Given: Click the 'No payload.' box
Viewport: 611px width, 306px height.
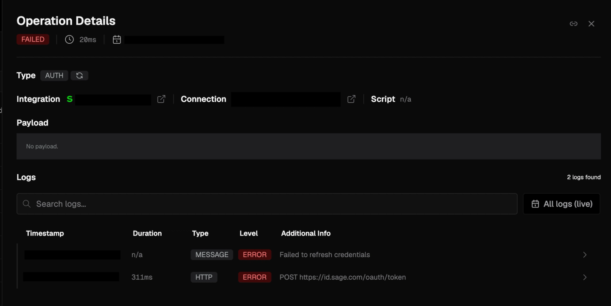Looking at the screenshot, I should [308, 146].
